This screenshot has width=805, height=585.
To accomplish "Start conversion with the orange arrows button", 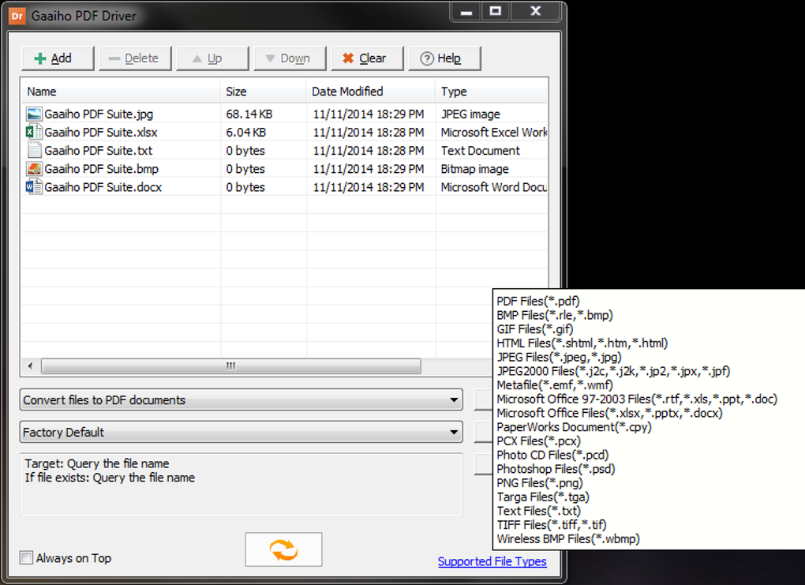I will [x=283, y=549].
